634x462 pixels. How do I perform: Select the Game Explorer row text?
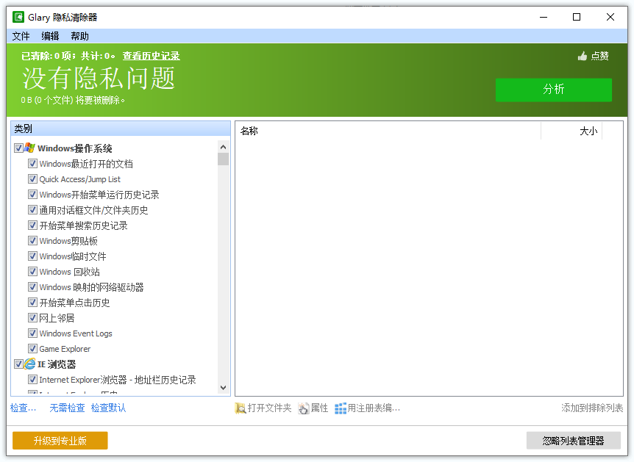coord(65,349)
